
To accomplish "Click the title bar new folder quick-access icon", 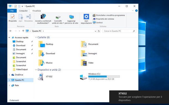I will coord(19,6).
